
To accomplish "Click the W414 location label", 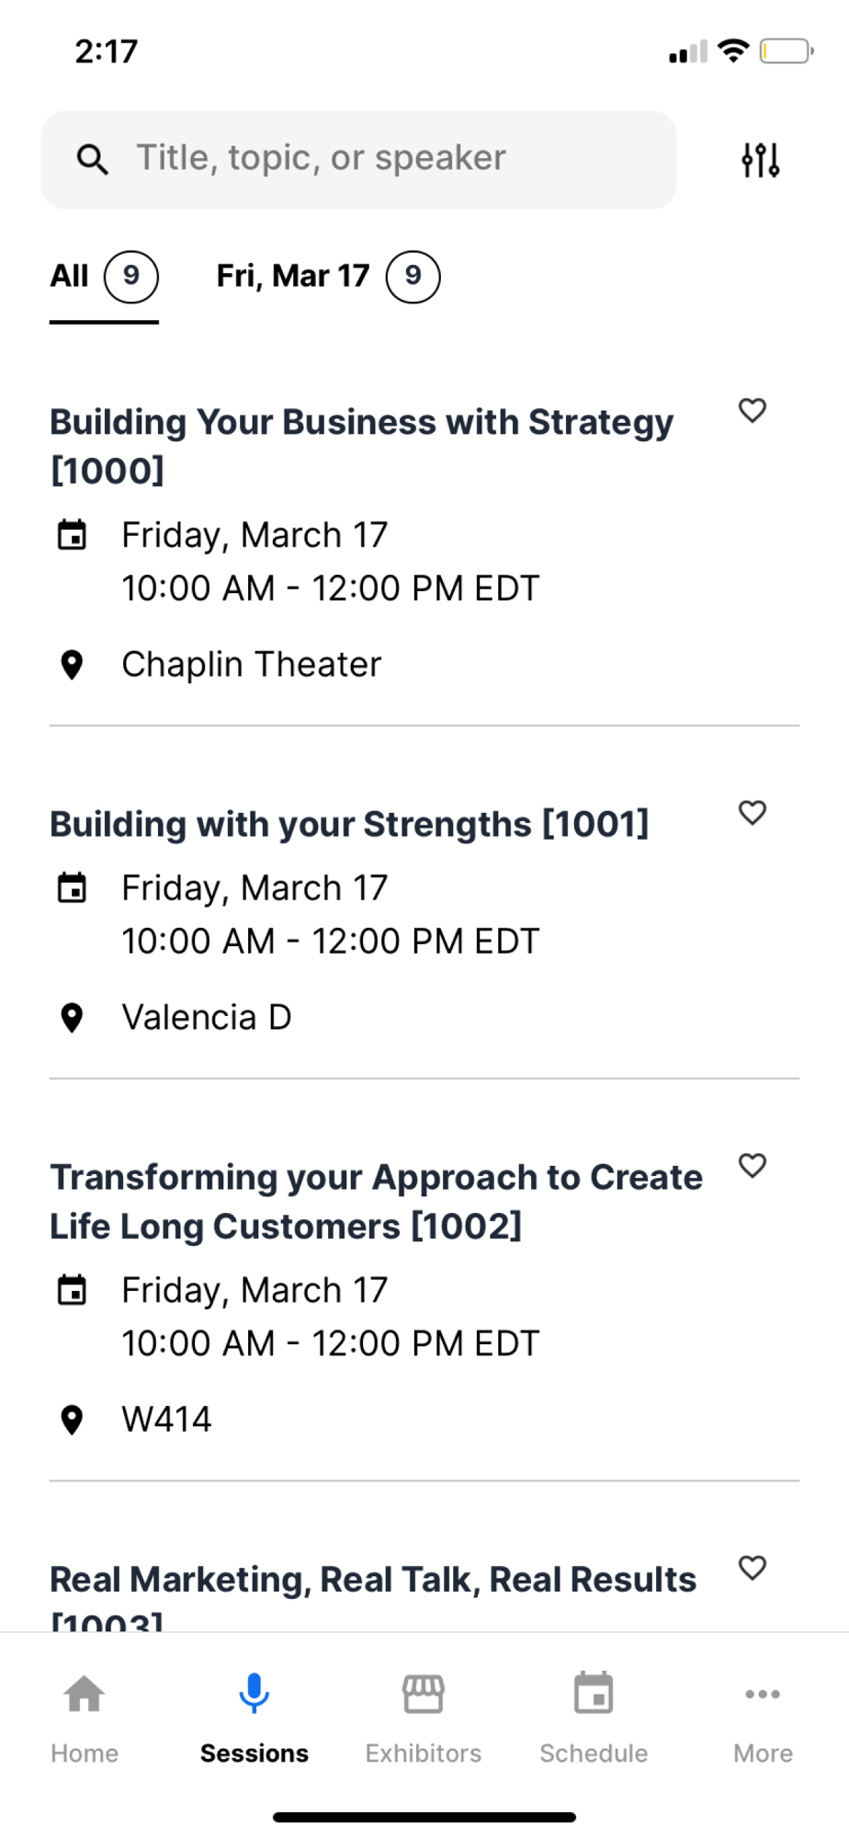I will point(166,1420).
